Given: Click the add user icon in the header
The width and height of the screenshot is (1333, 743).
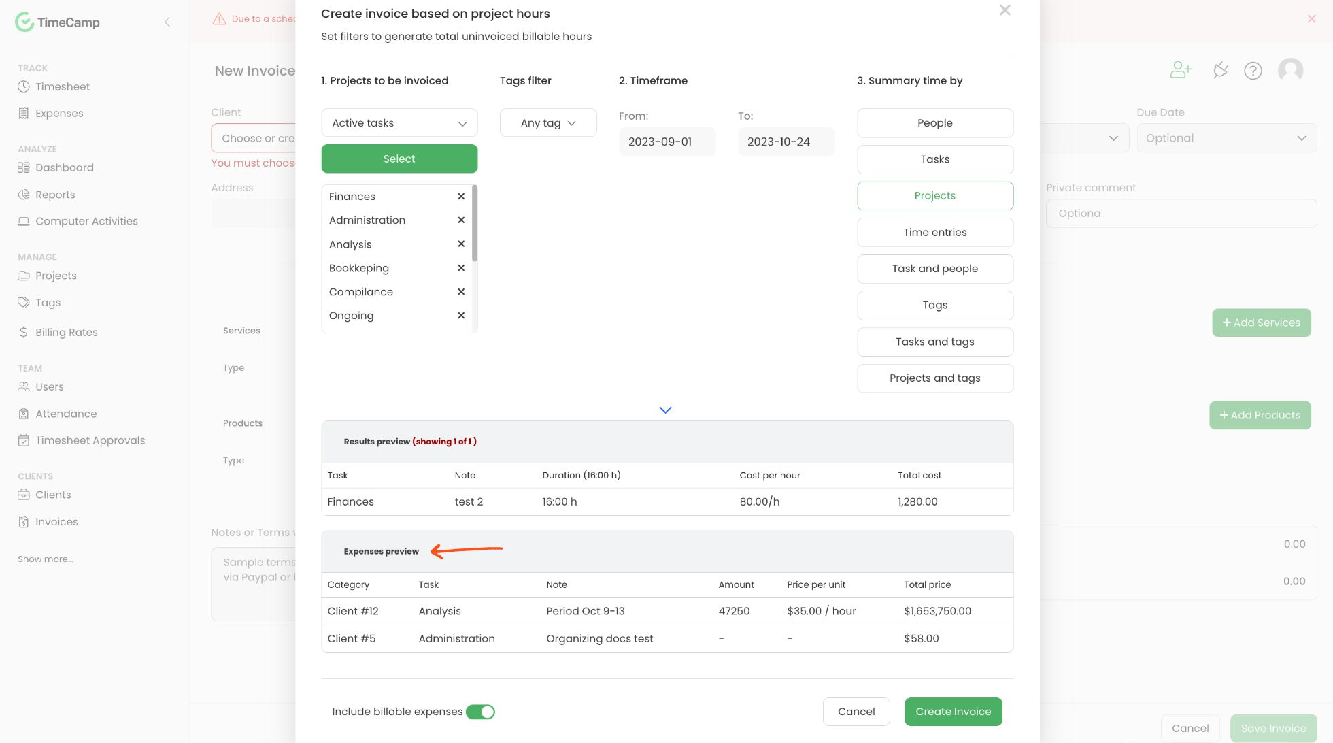Looking at the screenshot, I should (1181, 70).
